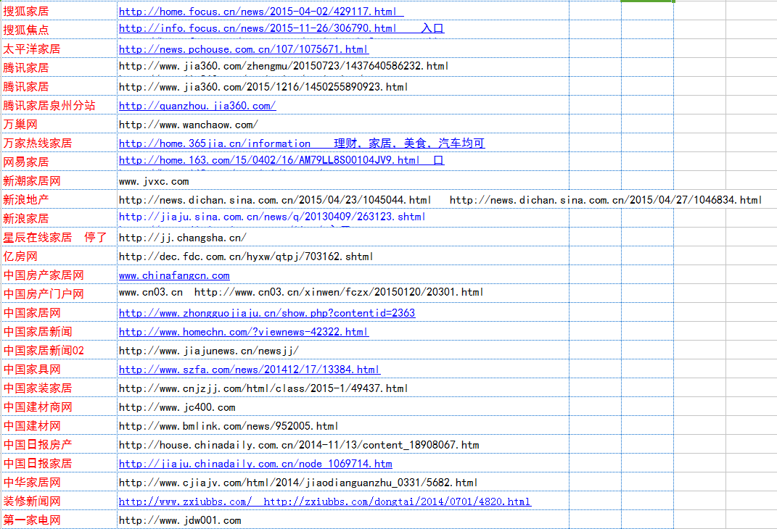Click the news.dichan.sina.com.cn URL cell
This screenshot has width=777, height=529.
(343, 199)
